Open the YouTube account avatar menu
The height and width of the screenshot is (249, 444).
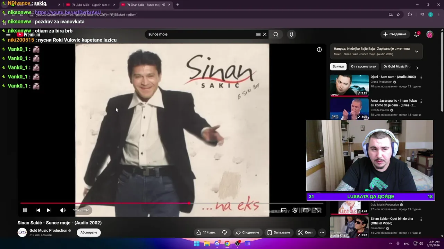pyautogui.click(x=430, y=34)
